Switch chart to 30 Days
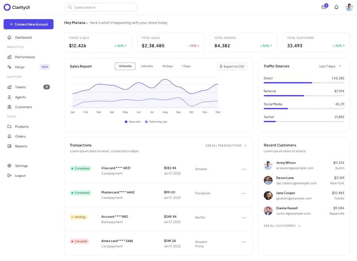Image resolution: width=357 pixels, height=261 pixels. coord(167,66)
